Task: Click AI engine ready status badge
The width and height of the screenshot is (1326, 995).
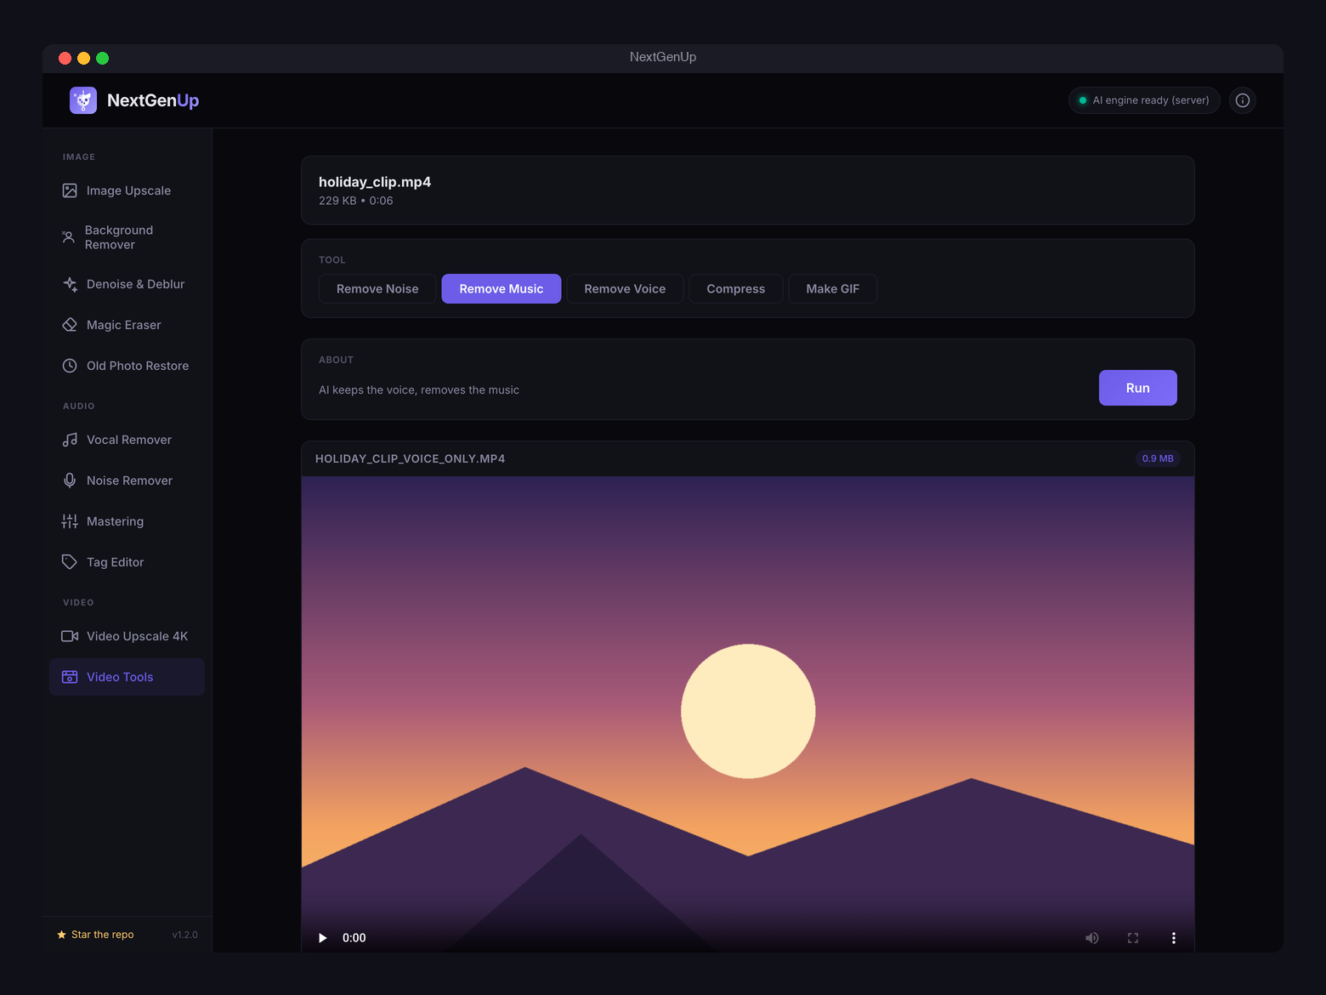Action: pos(1144,100)
